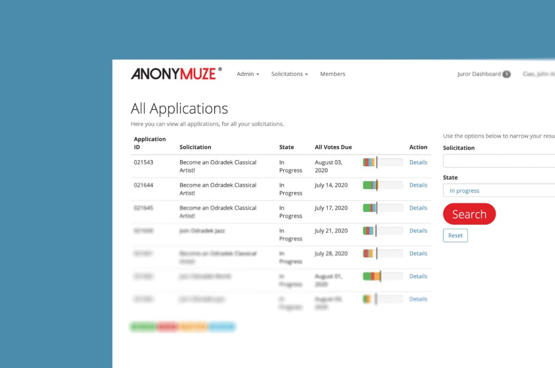Open Details for application 021543

tap(418, 163)
